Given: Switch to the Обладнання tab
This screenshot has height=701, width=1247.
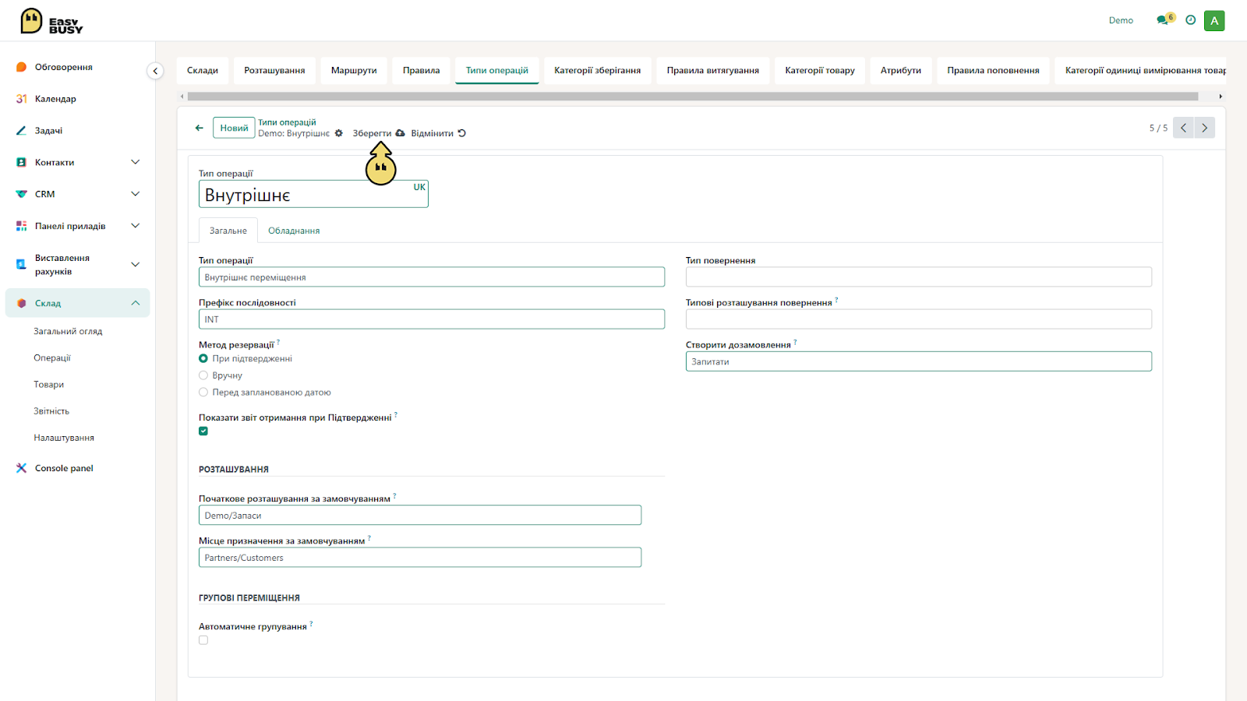Looking at the screenshot, I should (x=294, y=231).
